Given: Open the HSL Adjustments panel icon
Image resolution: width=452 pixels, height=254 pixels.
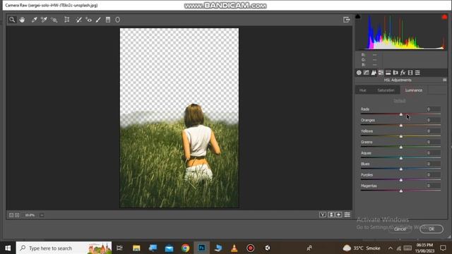Looking at the screenshot, I should point(381,73).
